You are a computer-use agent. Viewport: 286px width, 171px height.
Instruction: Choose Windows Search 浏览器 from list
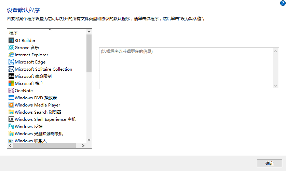(x=38, y=112)
